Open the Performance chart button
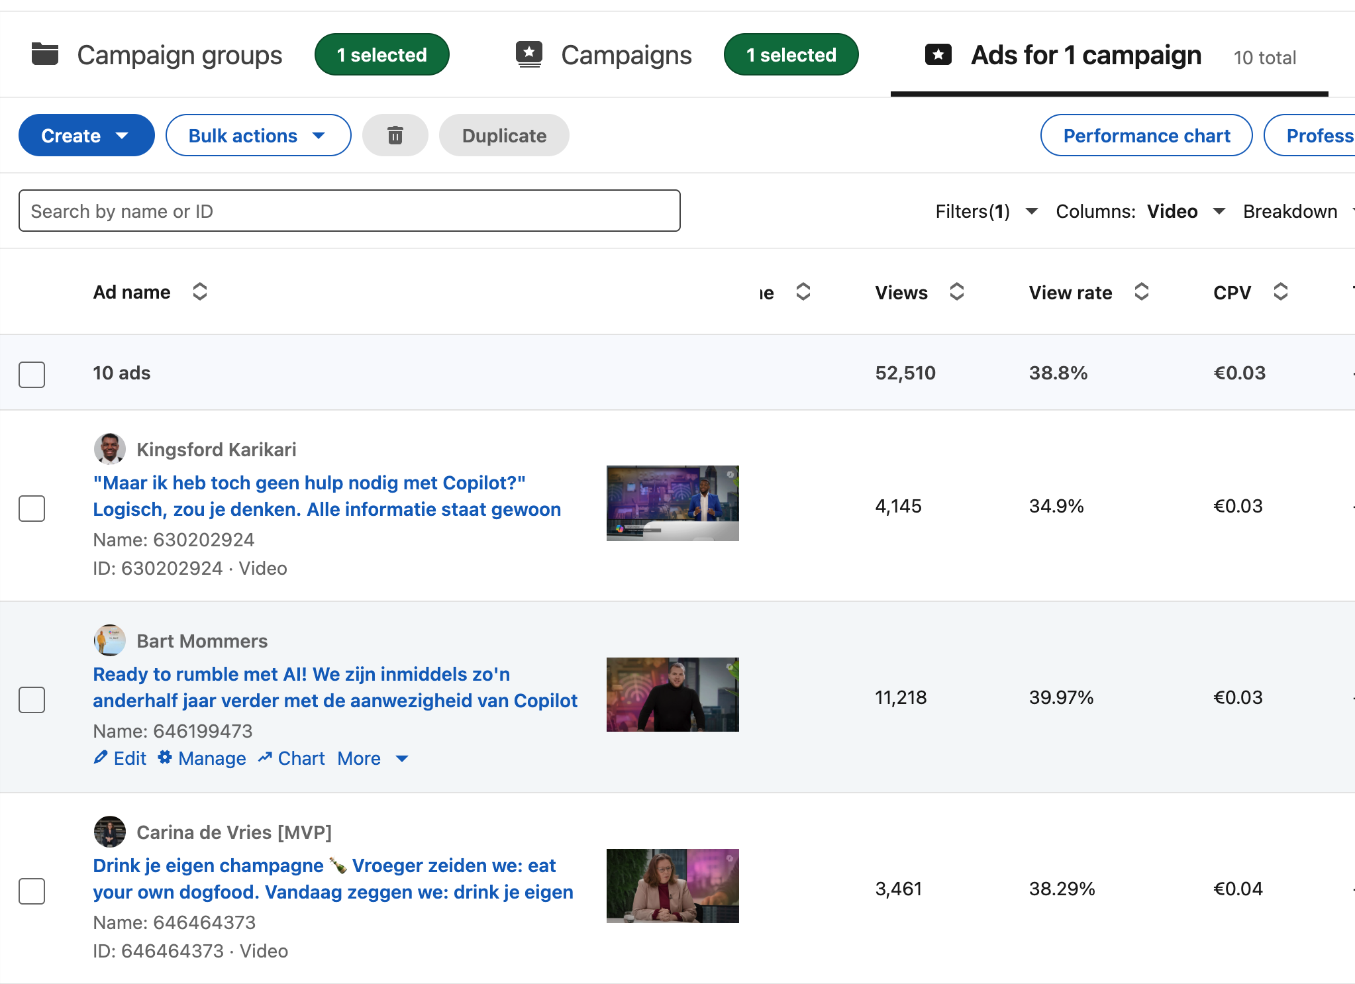The height and width of the screenshot is (984, 1355). [1146, 135]
